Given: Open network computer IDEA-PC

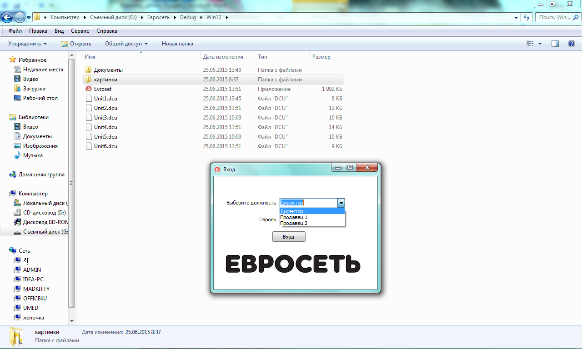Looking at the screenshot, I should (33, 279).
